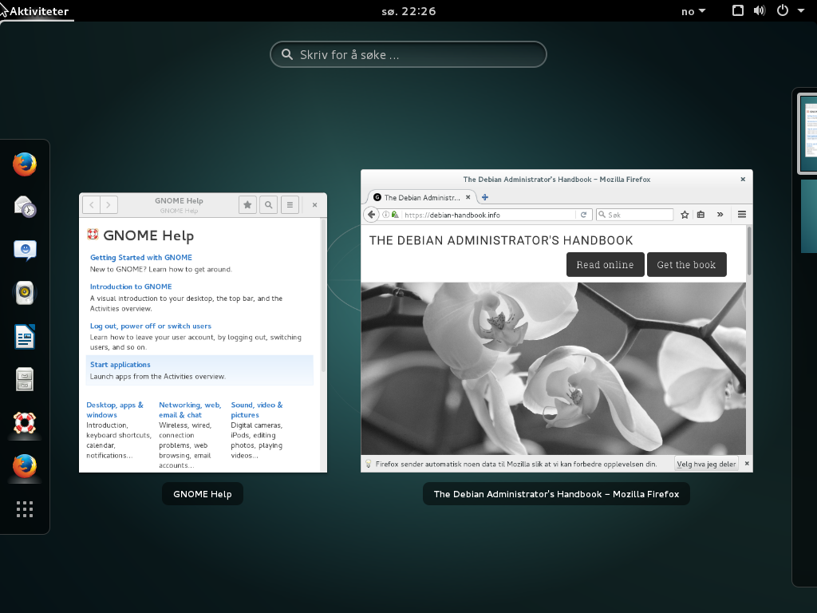
Task: Open Files cabinet icon in dash
Action: tap(25, 379)
